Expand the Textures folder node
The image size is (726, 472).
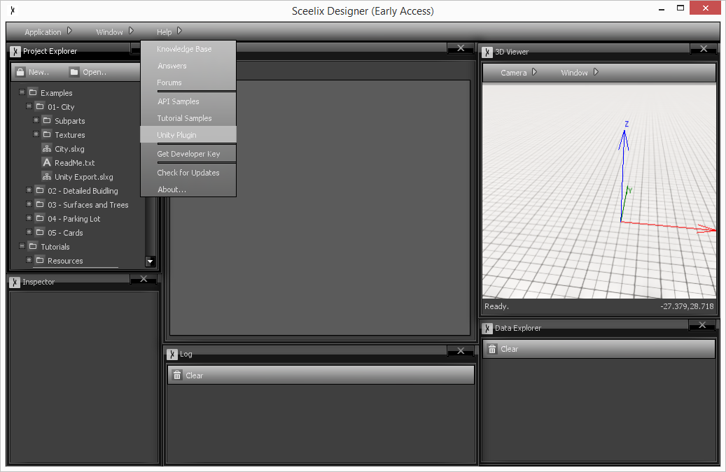36,134
